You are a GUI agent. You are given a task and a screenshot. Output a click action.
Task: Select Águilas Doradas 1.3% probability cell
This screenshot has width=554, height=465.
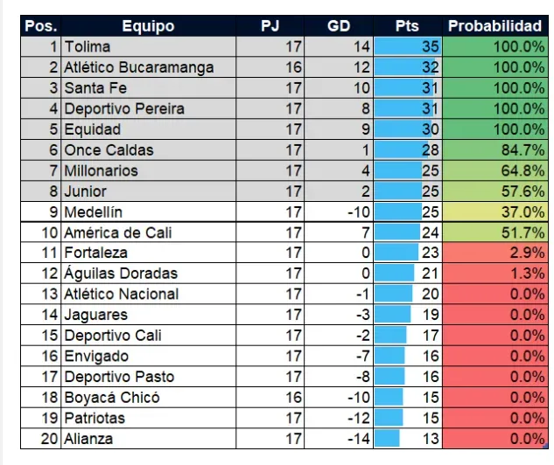494,274
